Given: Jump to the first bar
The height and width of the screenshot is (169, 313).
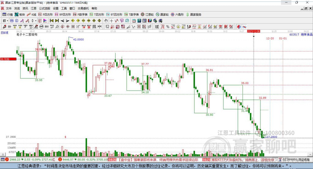Looking at the screenshot, I should (x=51, y=21).
